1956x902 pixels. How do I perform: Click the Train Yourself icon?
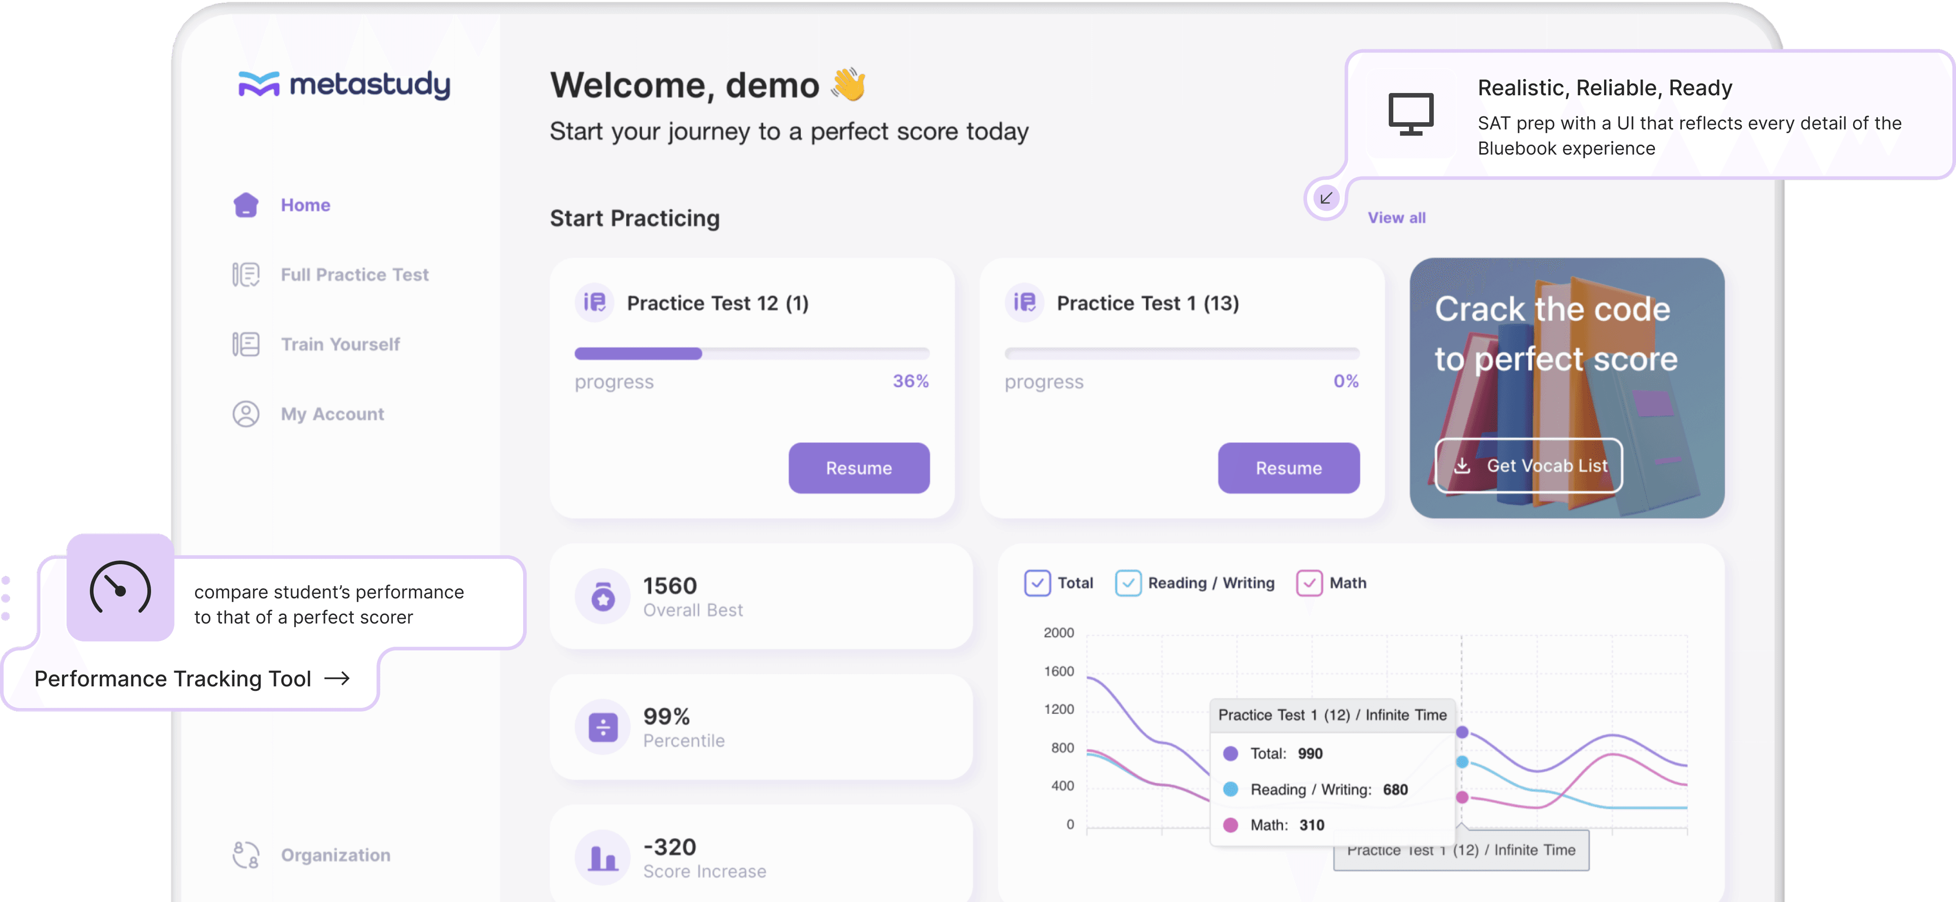[x=244, y=344]
